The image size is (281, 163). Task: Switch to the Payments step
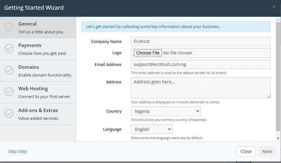[x=38, y=49]
